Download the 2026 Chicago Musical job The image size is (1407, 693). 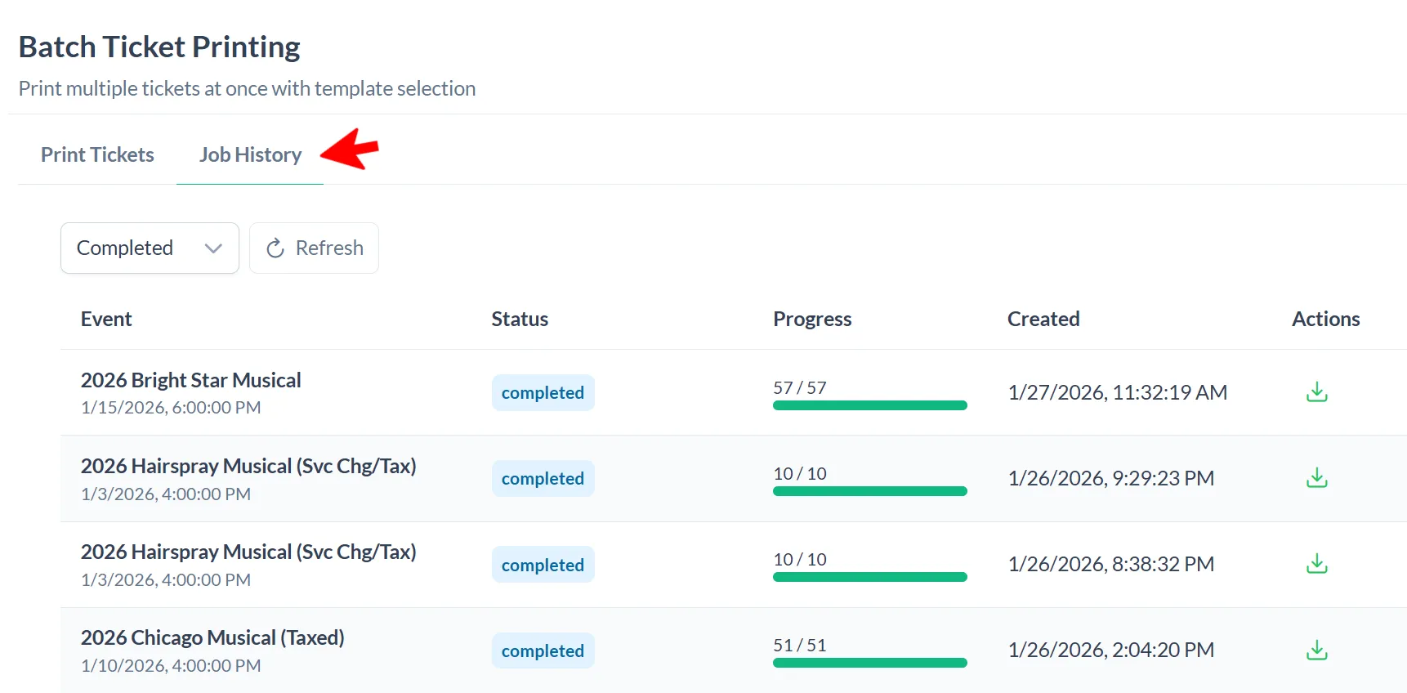pos(1316,651)
